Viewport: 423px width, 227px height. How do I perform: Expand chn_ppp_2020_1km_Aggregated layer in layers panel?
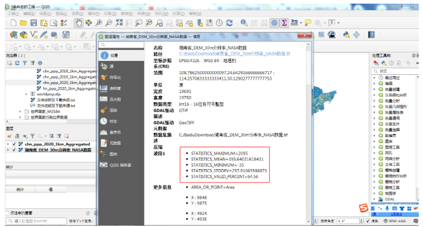[8, 144]
